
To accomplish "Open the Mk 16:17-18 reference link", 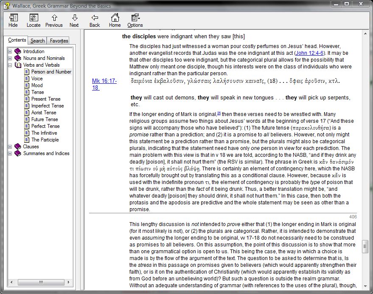I will [104, 84].
